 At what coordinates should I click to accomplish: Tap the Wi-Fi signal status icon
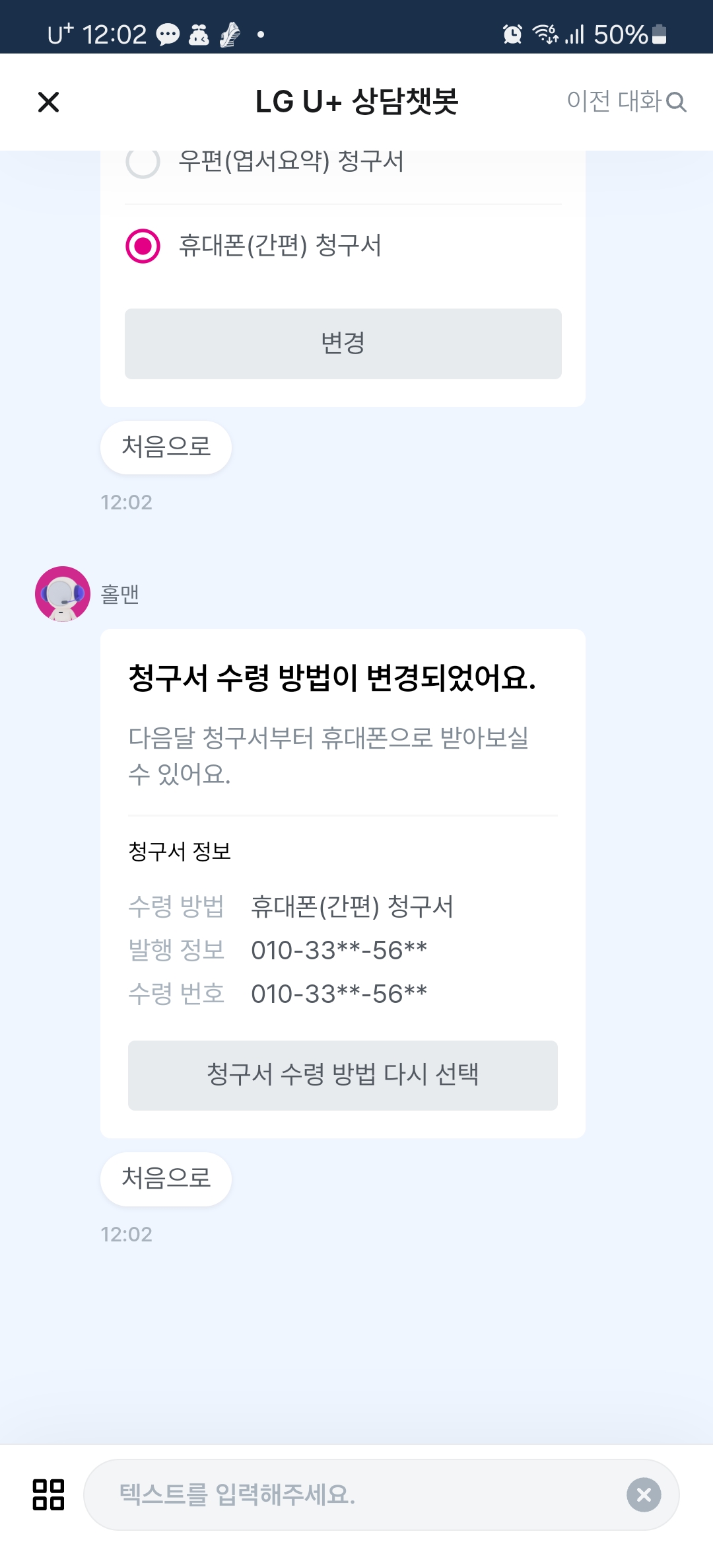pyautogui.click(x=545, y=34)
